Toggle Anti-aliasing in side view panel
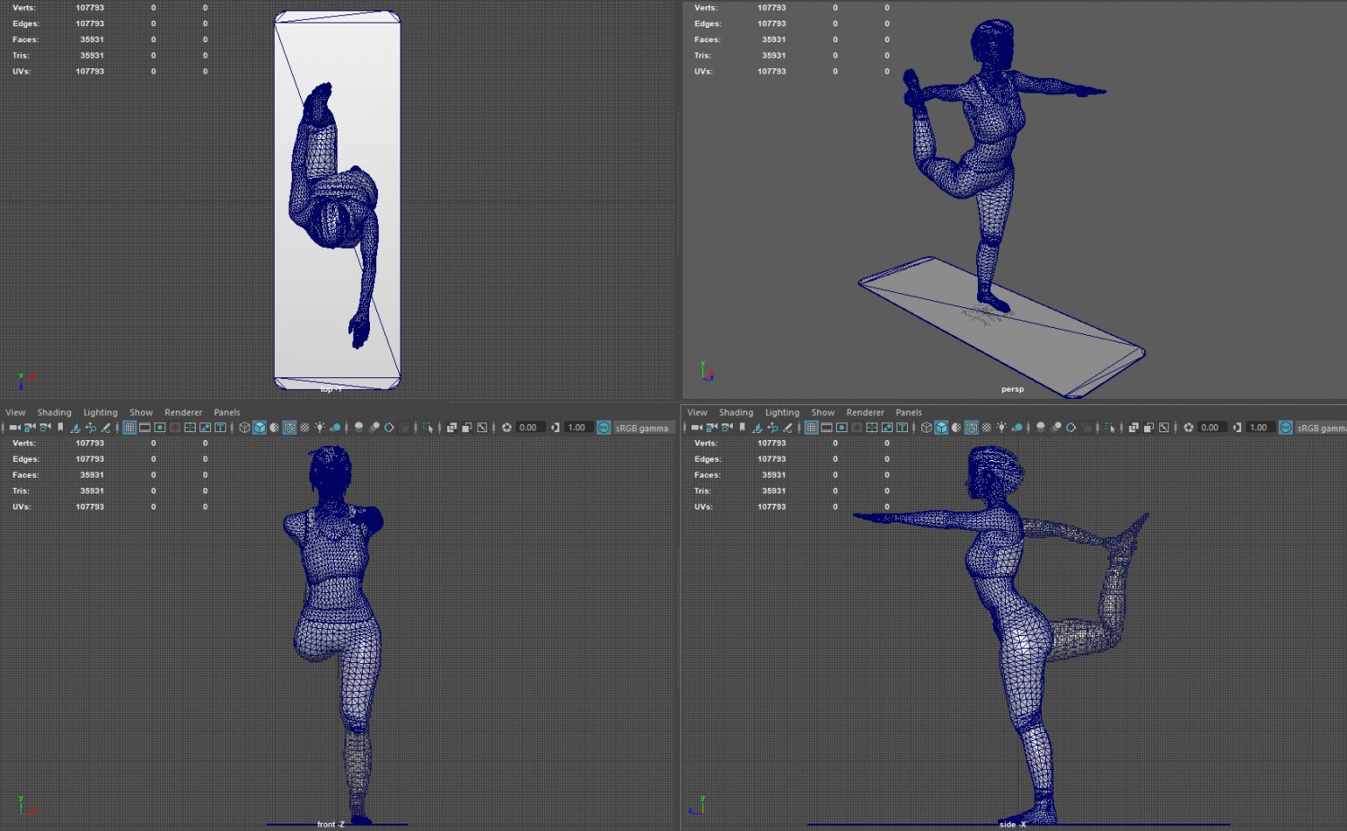Image resolution: width=1347 pixels, height=831 pixels. [x=1070, y=428]
